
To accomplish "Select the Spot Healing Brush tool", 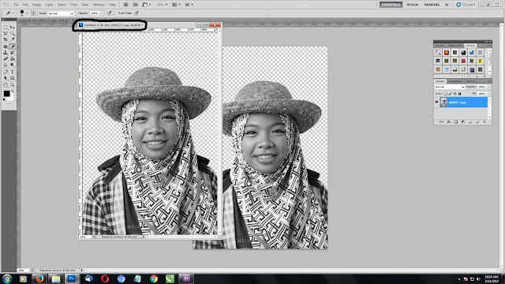I will coord(6,47).
